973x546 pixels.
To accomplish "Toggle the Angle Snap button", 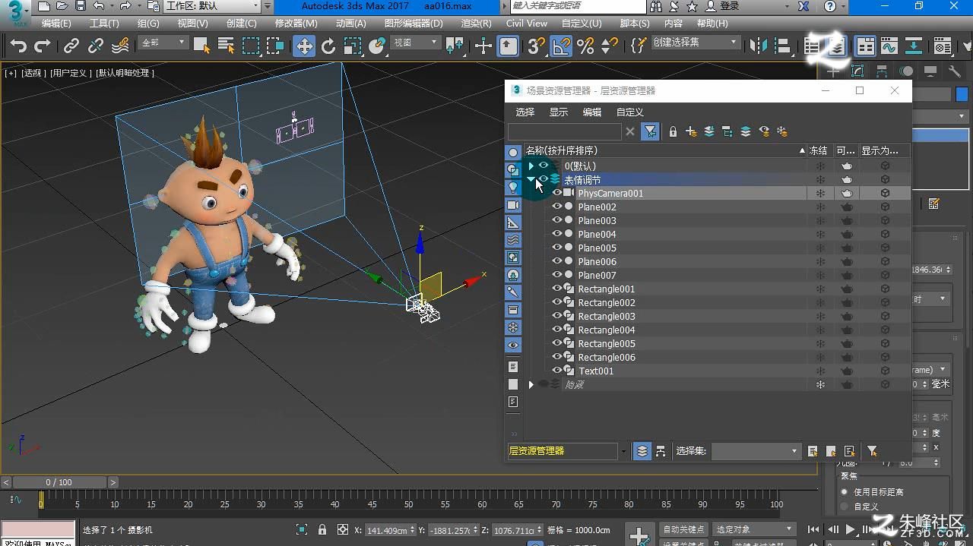I will pyautogui.click(x=561, y=46).
